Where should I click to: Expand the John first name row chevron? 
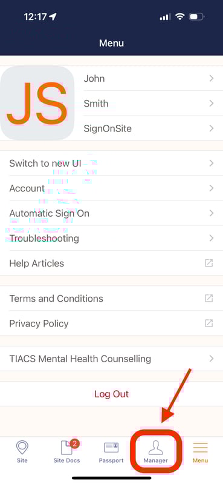pyautogui.click(x=212, y=78)
